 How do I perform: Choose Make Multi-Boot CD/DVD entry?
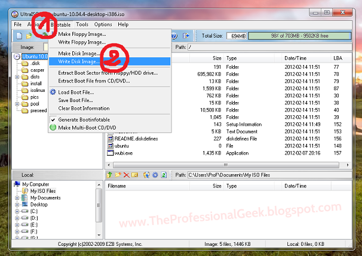point(109,128)
